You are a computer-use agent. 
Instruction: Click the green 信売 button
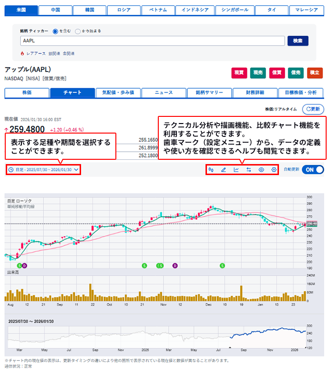tap(296, 73)
